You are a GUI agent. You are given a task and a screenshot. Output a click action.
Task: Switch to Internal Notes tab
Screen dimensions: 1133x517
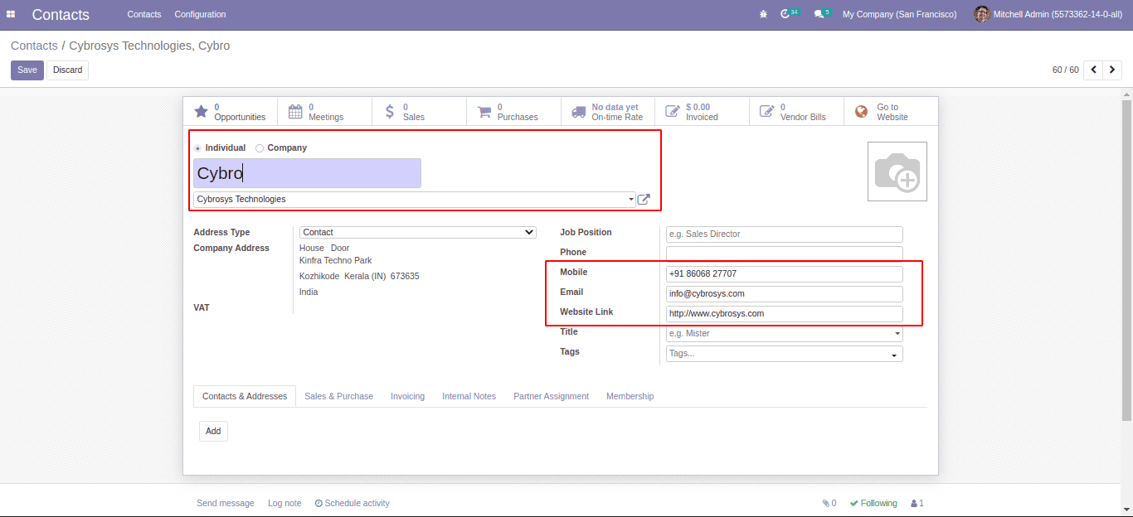[x=469, y=396]
